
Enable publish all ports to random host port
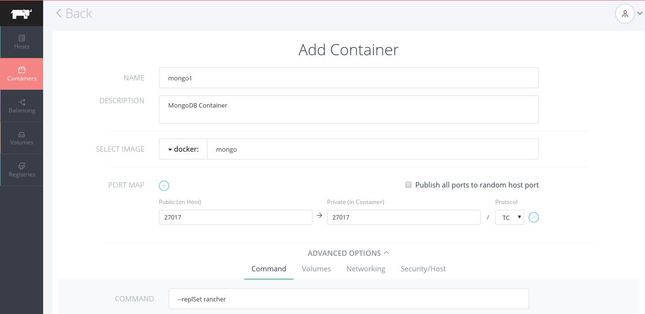409,185
